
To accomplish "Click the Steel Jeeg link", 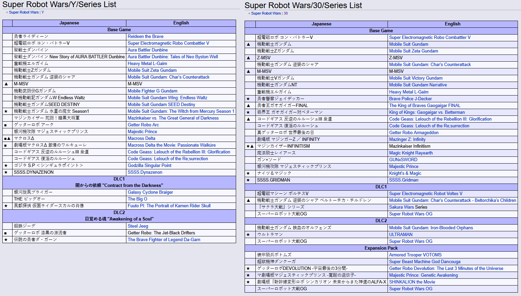I will [138, 226].
